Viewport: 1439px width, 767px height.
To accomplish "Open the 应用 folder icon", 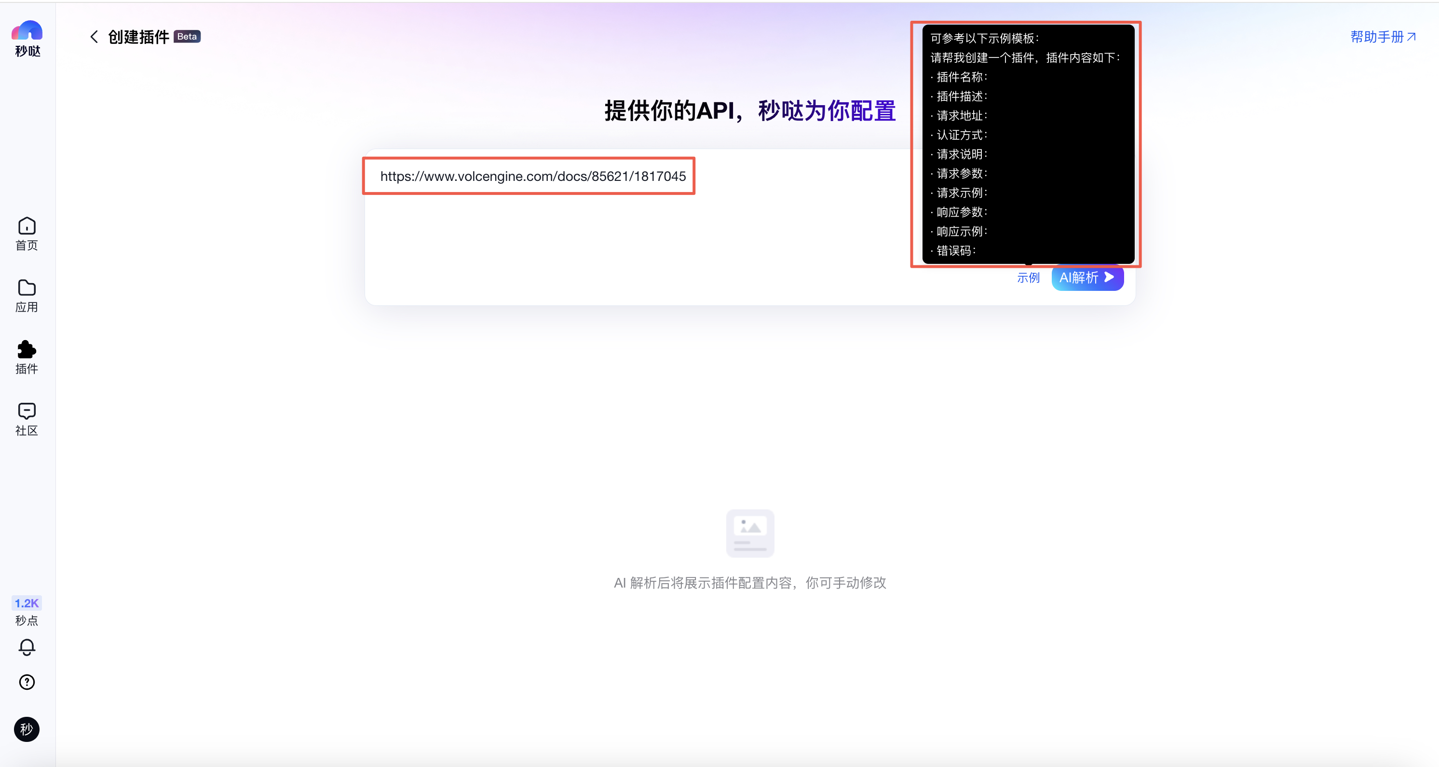I will 27,288.
